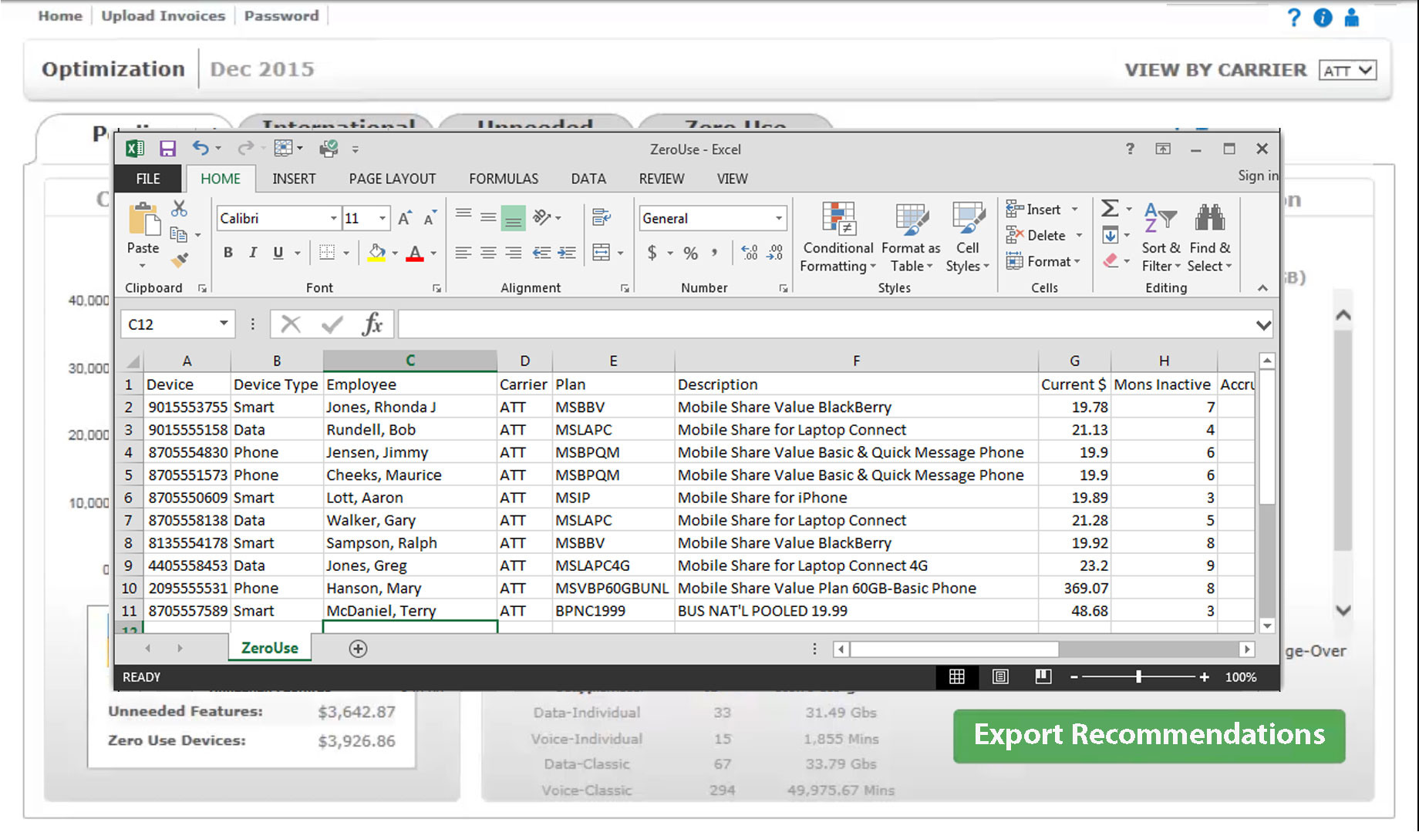Image resolution: width=1419 pixels, height=832 pixels.
Task: Click the Wrap Text icon
Action: [x=602, y=218]
